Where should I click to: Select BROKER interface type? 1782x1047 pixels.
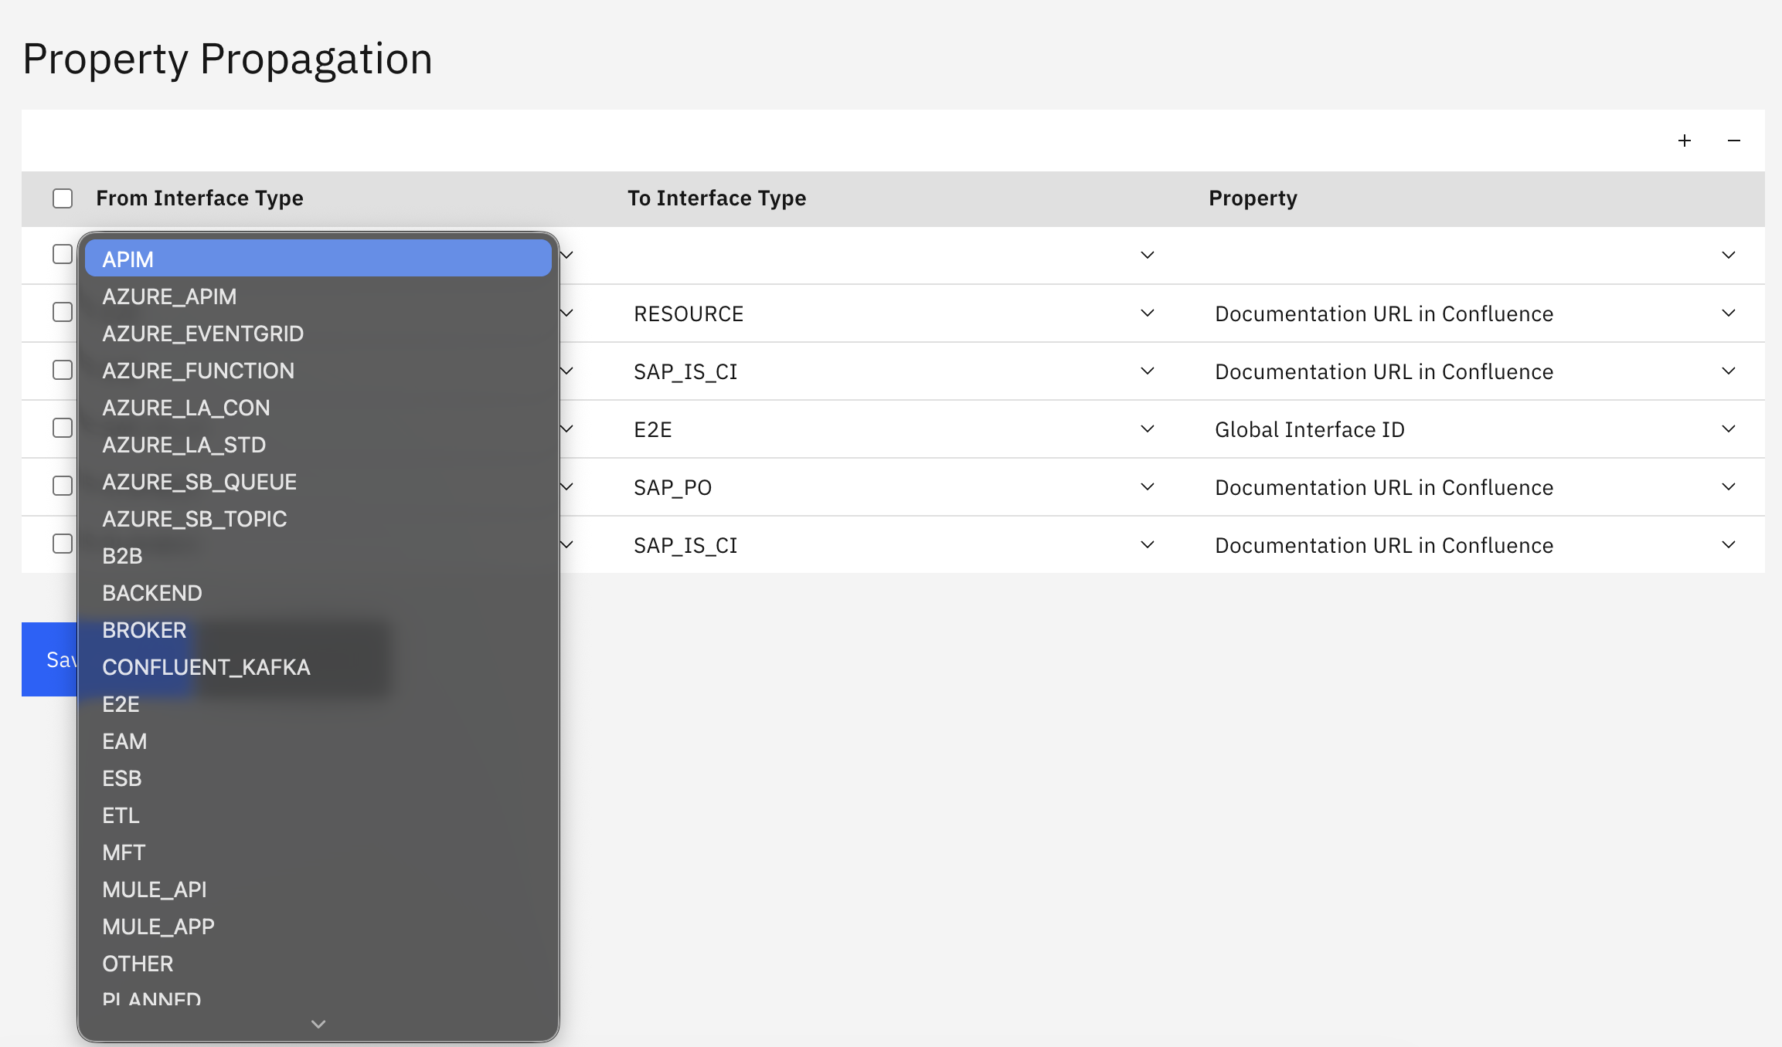point(318,629)
